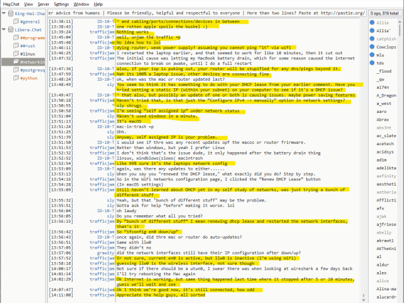Select user tds in user list
Image resolution: width=404 pixels, height=303 pixels.
[x=380, y=63]
